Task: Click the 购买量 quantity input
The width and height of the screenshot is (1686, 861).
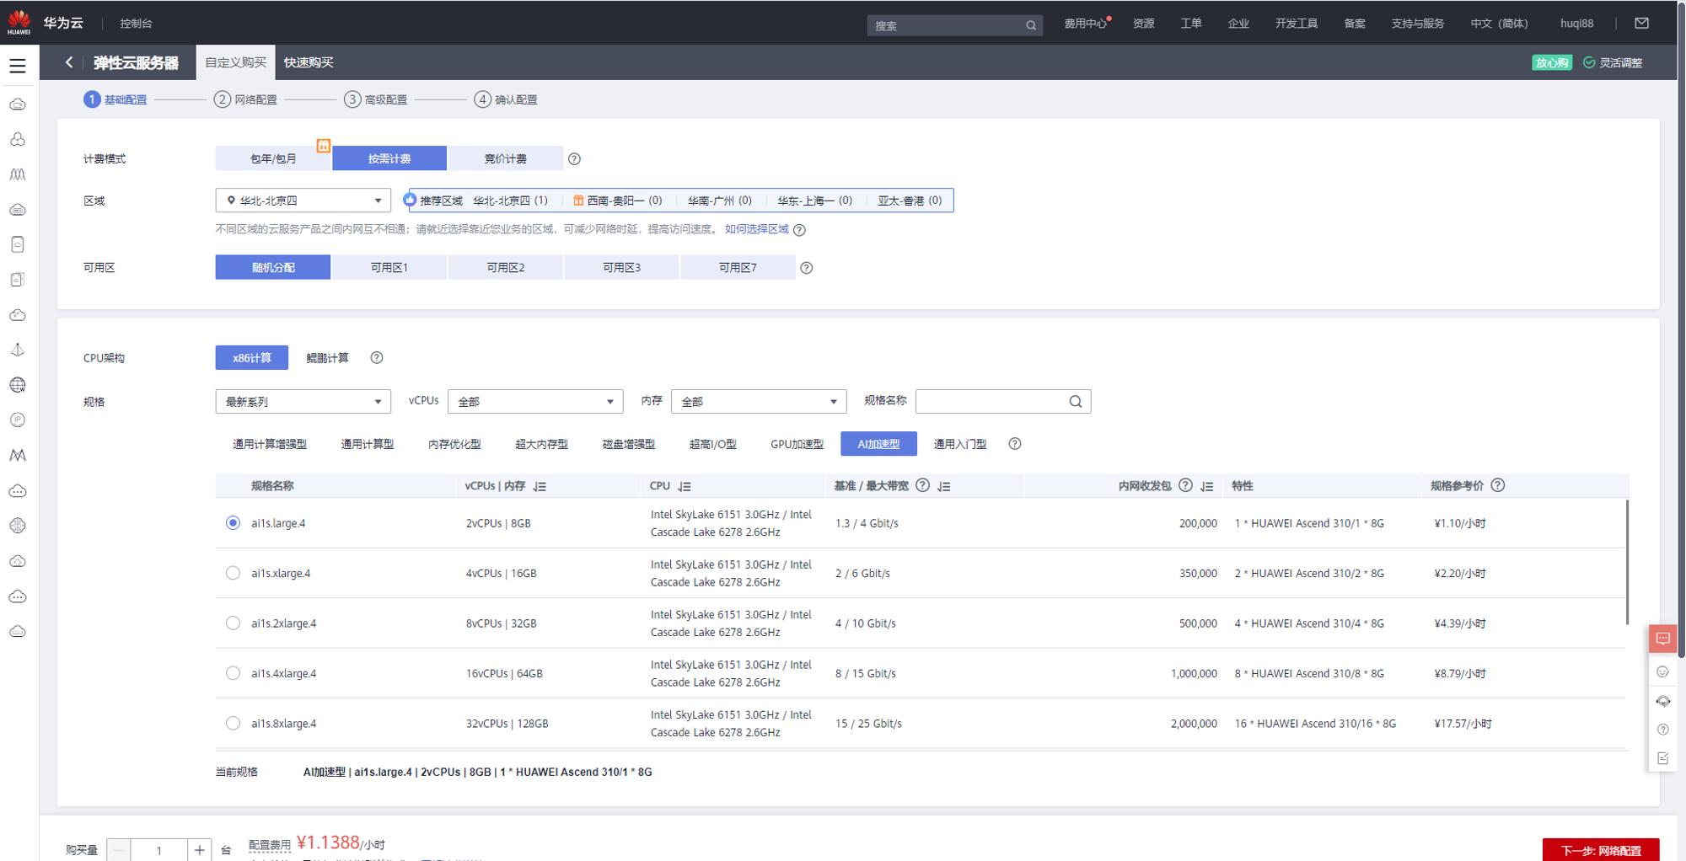Action: coord(159,850)
